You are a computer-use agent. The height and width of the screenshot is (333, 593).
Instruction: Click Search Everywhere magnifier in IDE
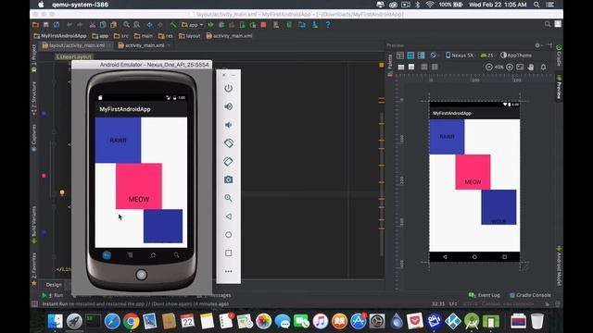coord(548,24)
